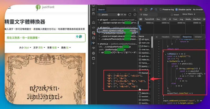Add more tools with plus icon
Screen dimensions: 210x109
(x=93, y=63)
